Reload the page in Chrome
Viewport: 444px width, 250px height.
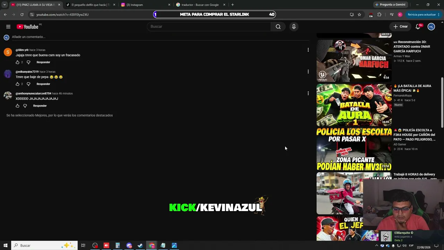tap(22, 15)
